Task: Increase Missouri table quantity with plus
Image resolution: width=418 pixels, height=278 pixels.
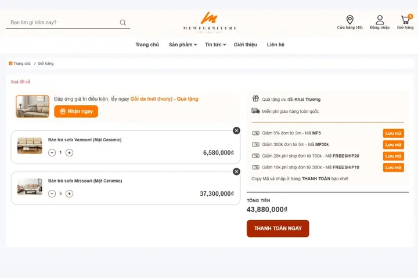Action: 69,193
